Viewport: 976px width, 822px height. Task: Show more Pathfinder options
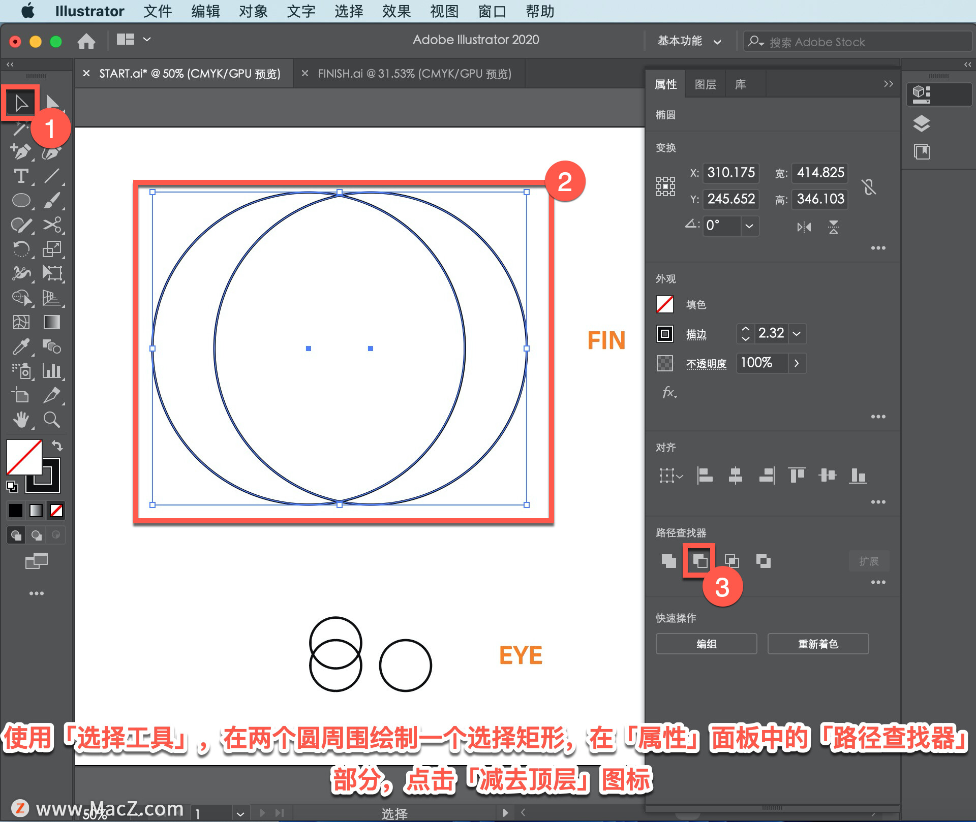point(878,582)
